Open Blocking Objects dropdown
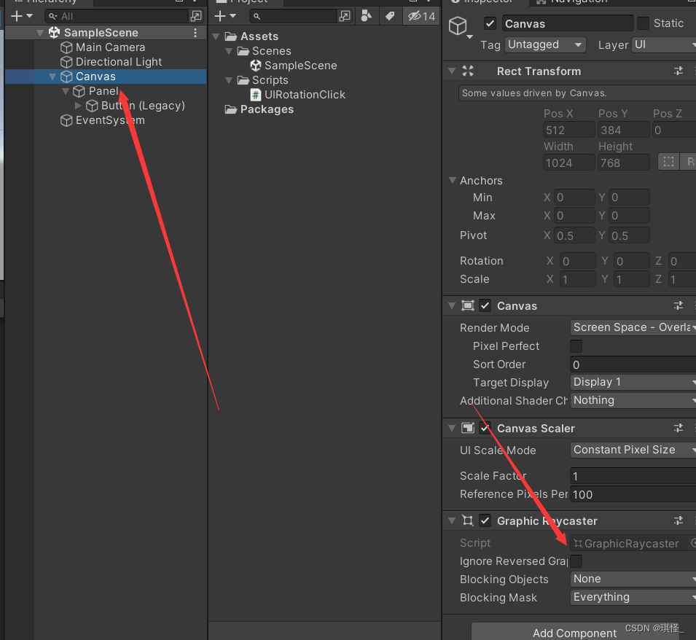The width and height of the screenshot is (696, 640). 633,579
